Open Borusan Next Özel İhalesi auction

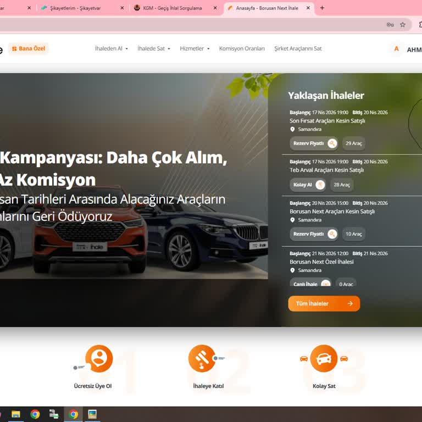(x=321, y=262)
